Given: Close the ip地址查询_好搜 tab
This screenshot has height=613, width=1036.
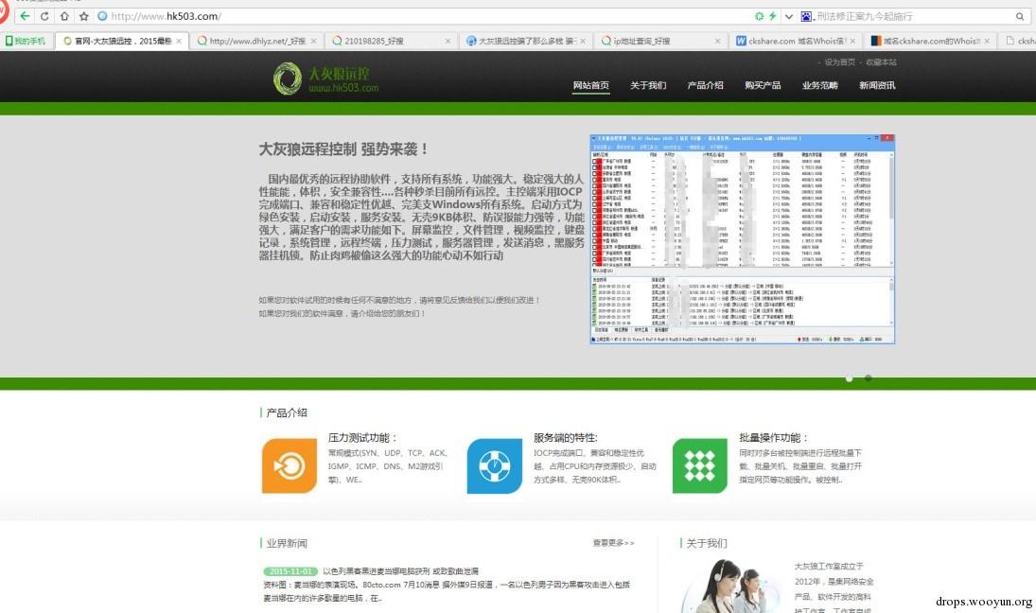Looking at the screenshot, I should 717,41.
